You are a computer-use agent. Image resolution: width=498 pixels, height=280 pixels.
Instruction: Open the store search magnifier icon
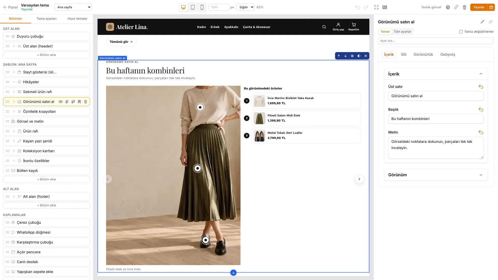pos(324,27)
